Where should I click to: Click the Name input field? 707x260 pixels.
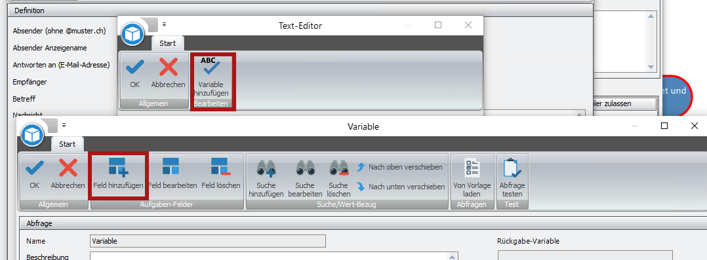coord(208,241)
